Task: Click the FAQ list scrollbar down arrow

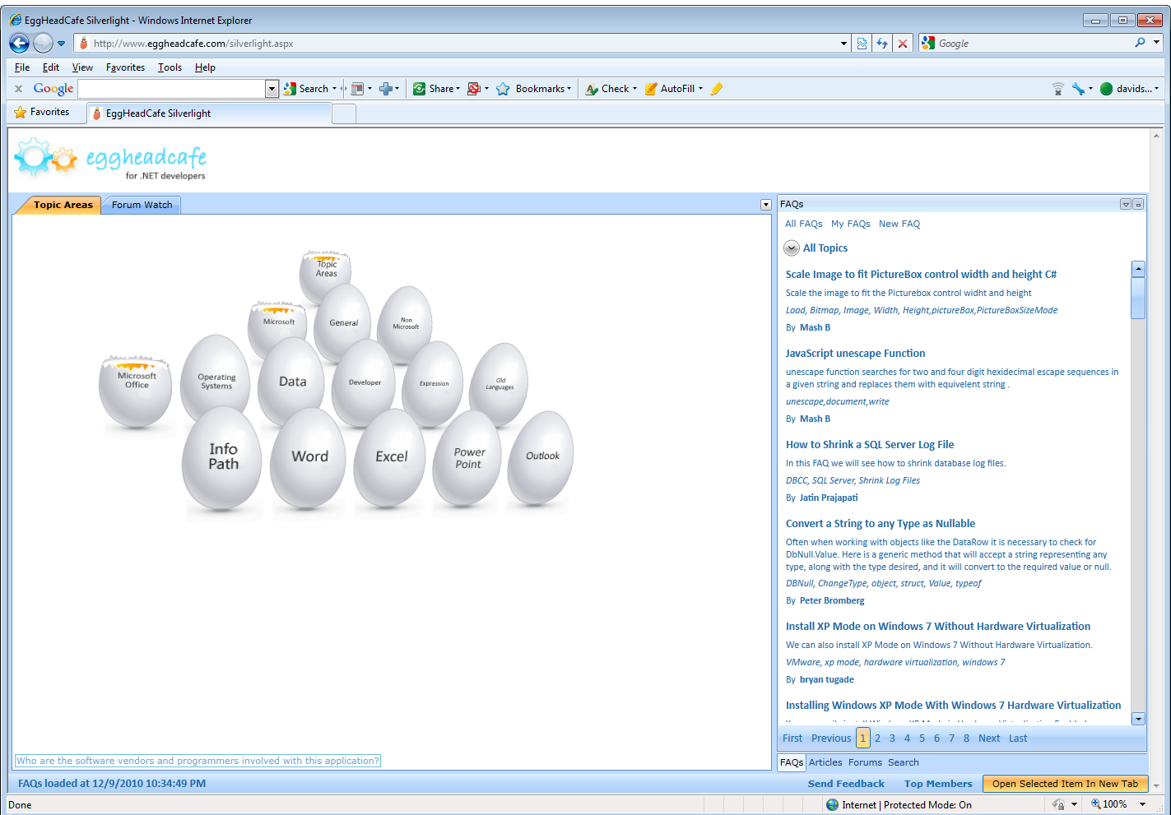Action: (1138, 719)
